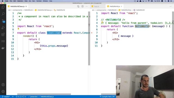
Task: Open the Selection menu
Action: pos(20,1)
